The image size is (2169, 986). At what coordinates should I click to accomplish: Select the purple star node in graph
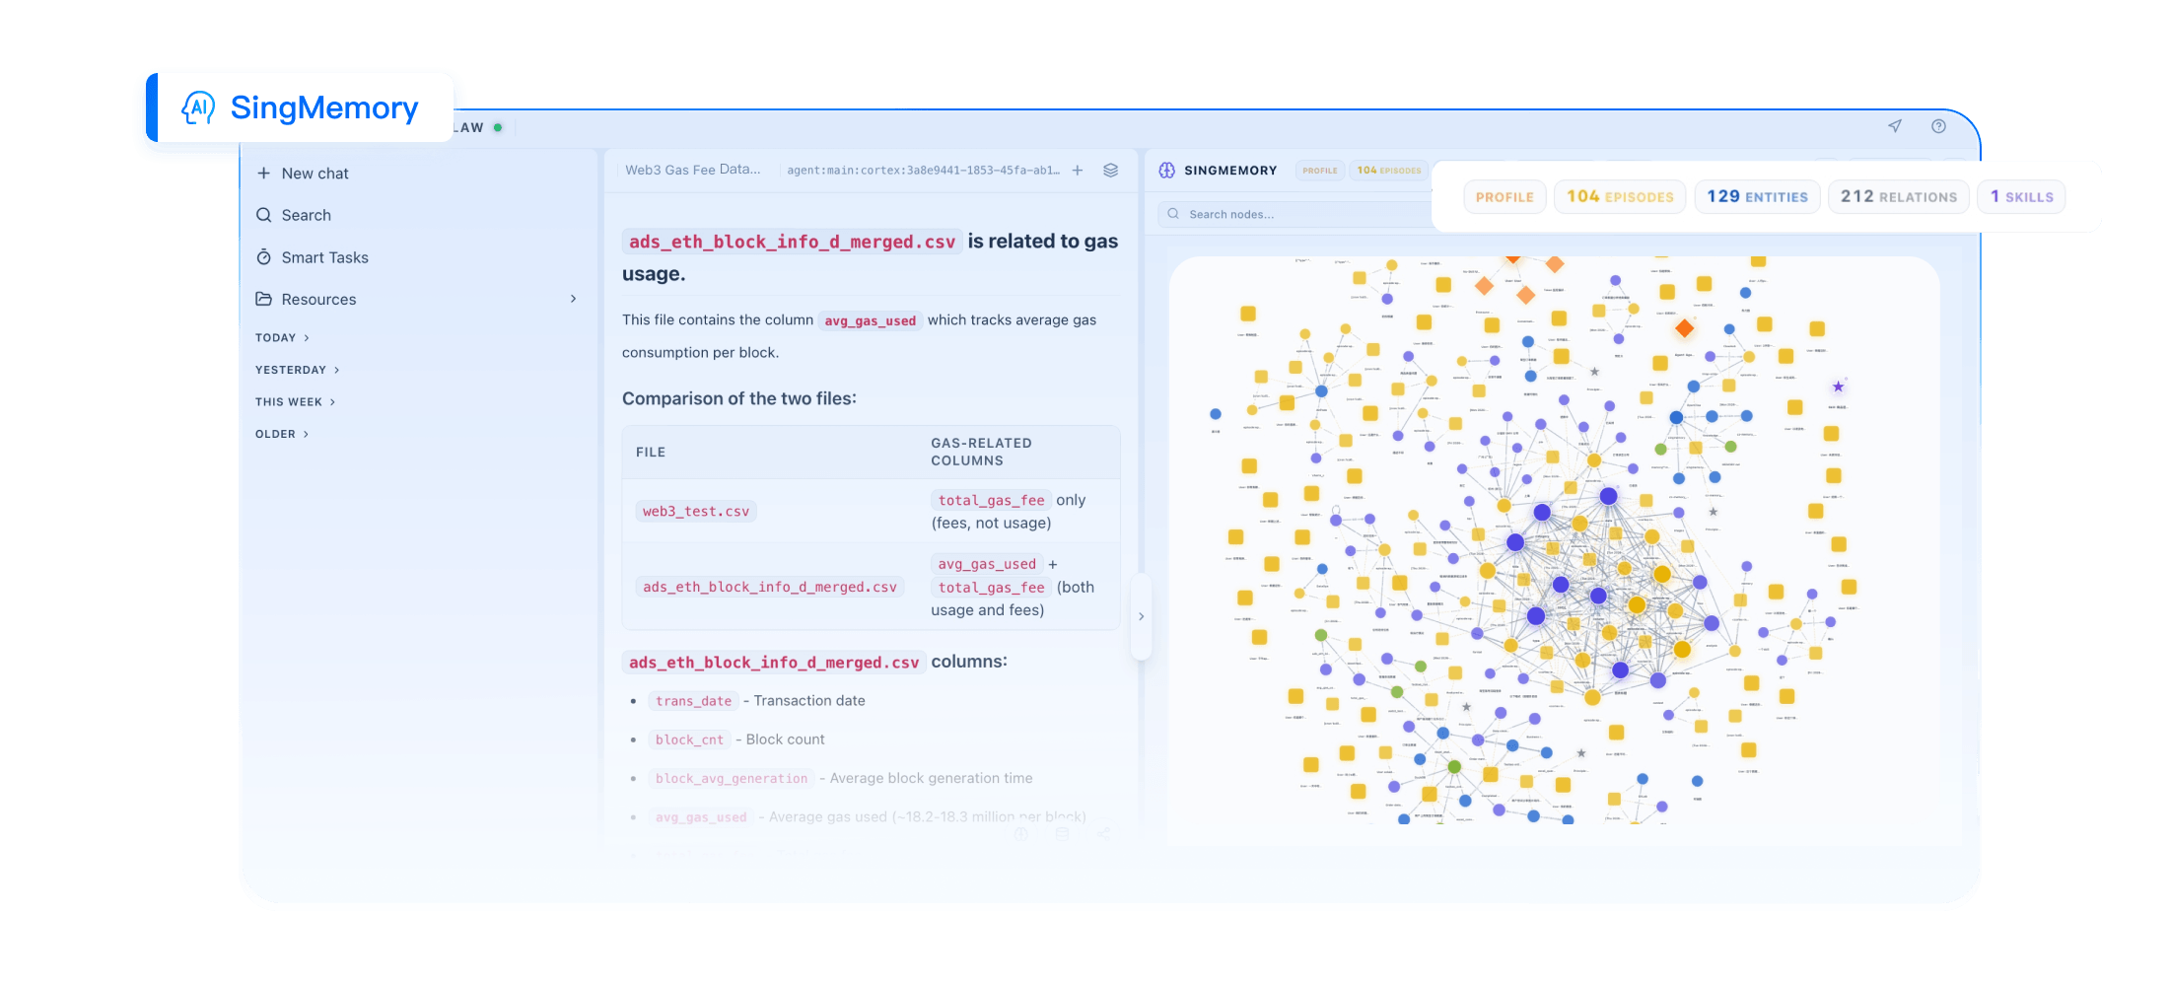click(1838, 387)
